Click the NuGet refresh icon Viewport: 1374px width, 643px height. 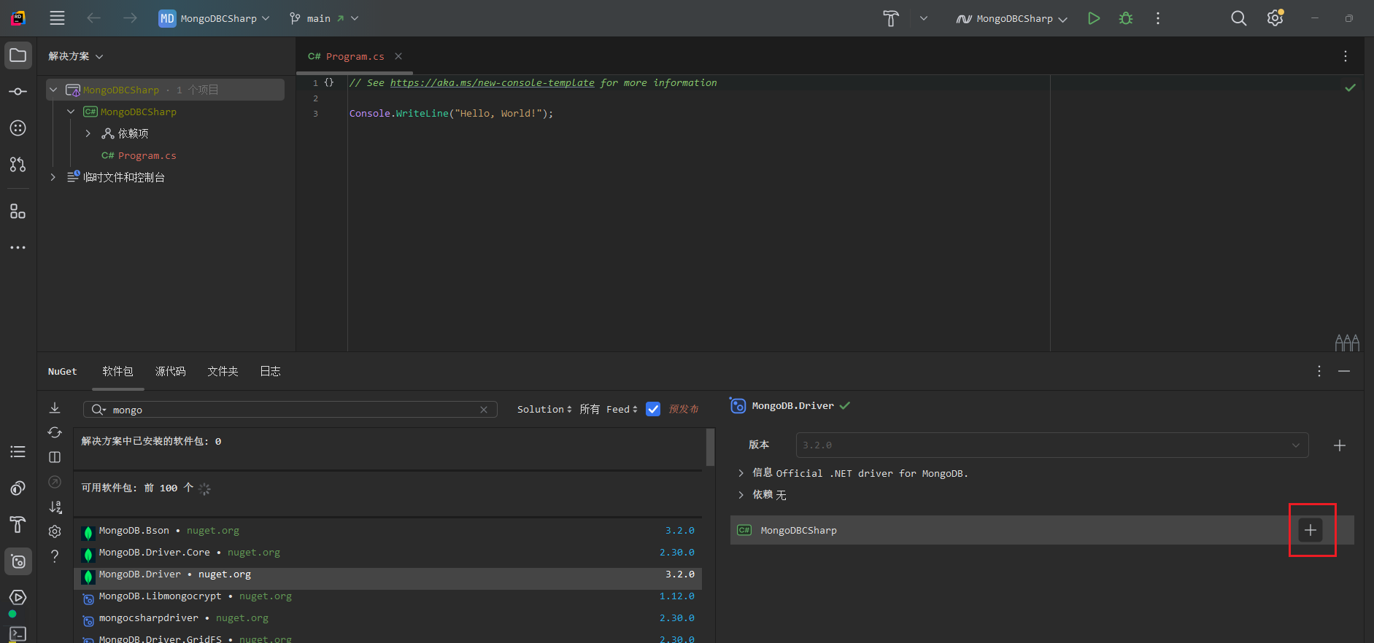tap(55, 432)
